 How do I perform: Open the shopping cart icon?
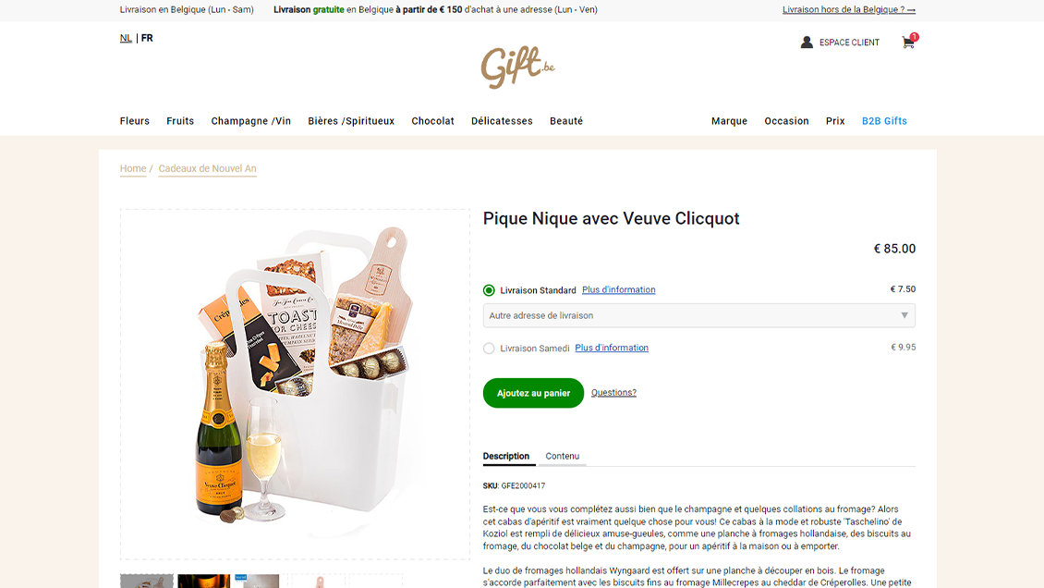point(908,43)
